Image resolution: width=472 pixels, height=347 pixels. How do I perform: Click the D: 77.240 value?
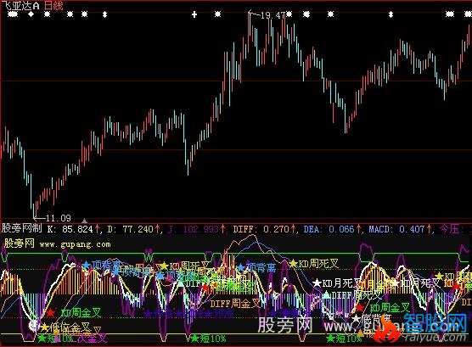point(131,229)
